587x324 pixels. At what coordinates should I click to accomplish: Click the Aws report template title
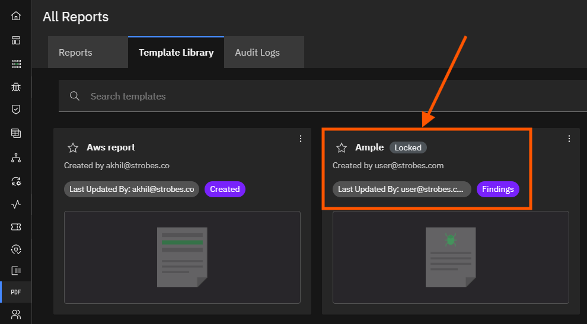(x=111, y=147)
